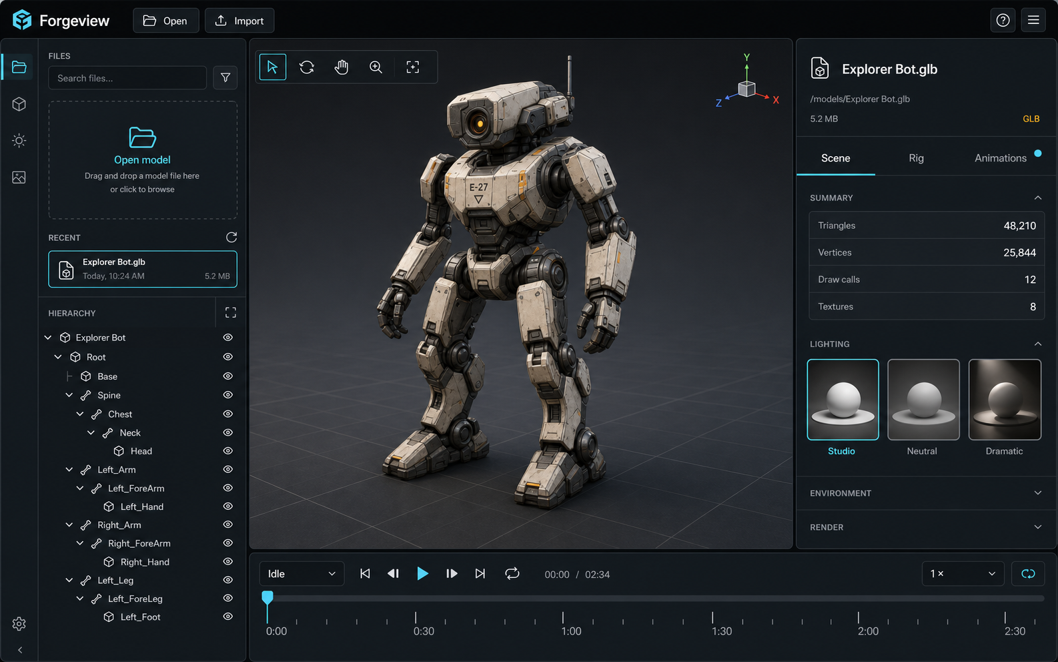Open the hamburger menu
The image size is (1058, 662).
[1033, 20]
